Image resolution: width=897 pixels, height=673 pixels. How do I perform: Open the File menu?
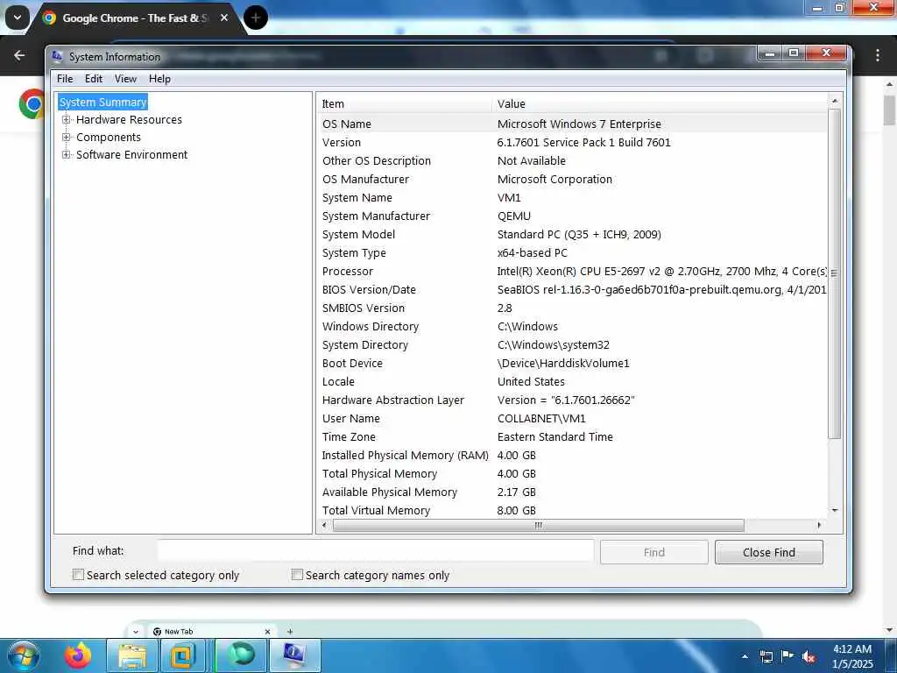pos(65,79)
